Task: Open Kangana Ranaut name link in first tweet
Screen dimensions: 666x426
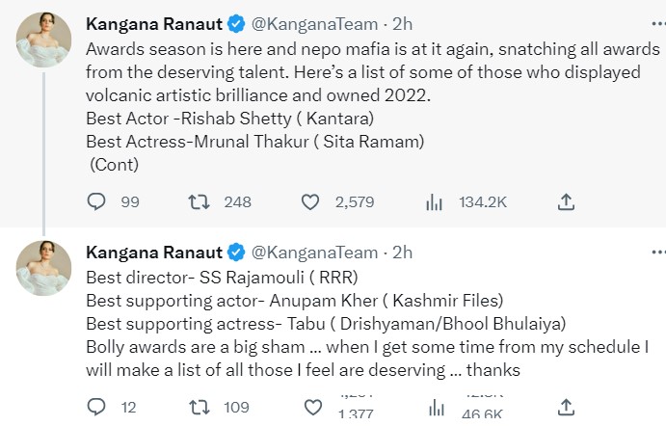Action: tap(153, 23)
